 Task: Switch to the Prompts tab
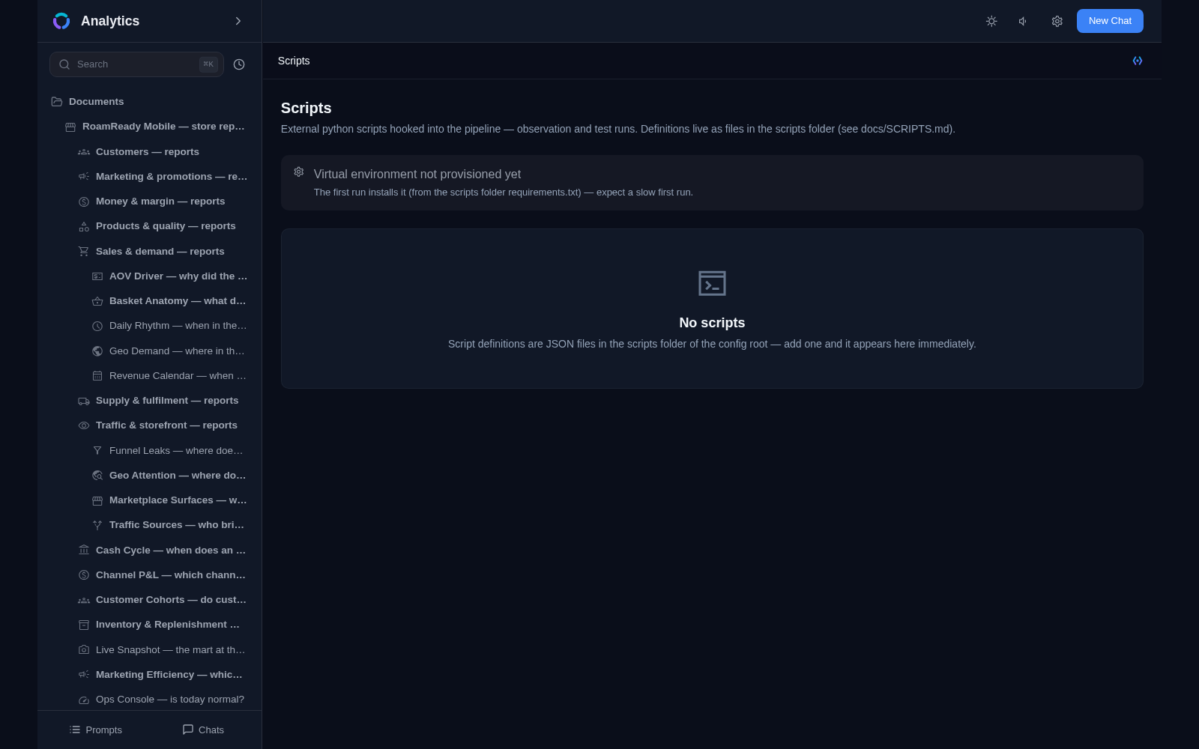(x=95, y=730)
